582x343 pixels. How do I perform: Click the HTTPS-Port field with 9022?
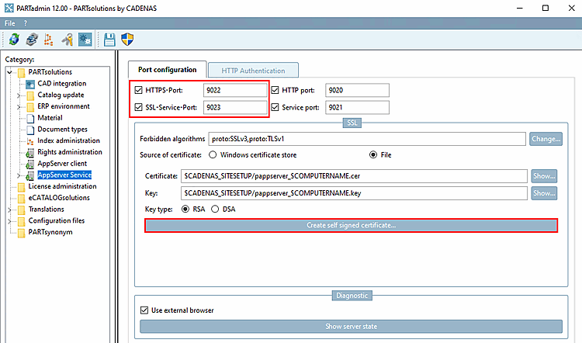click(x=235, y=90)
